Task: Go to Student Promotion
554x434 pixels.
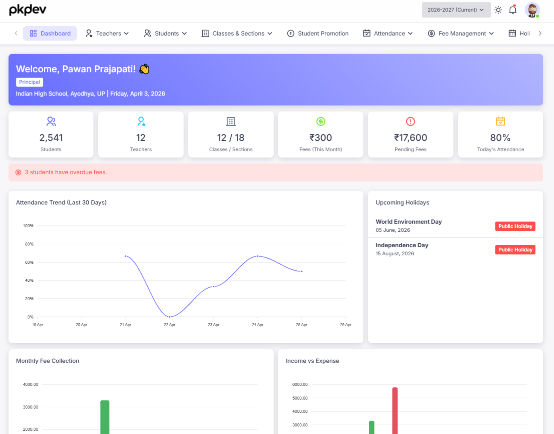Action: [x=318, y=33]
